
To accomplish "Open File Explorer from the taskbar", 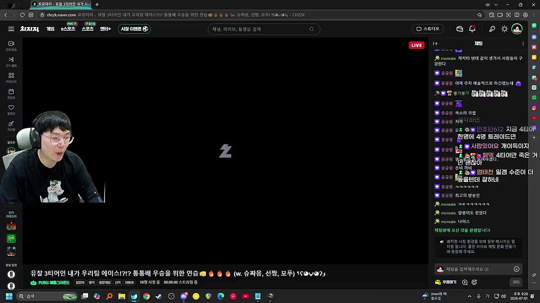I will pos(121,296).
